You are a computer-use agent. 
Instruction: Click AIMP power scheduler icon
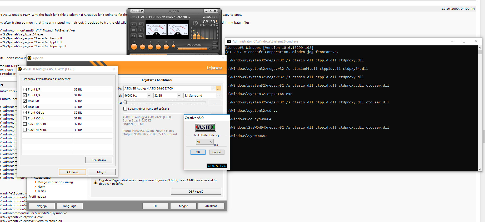tap(195, 23)
